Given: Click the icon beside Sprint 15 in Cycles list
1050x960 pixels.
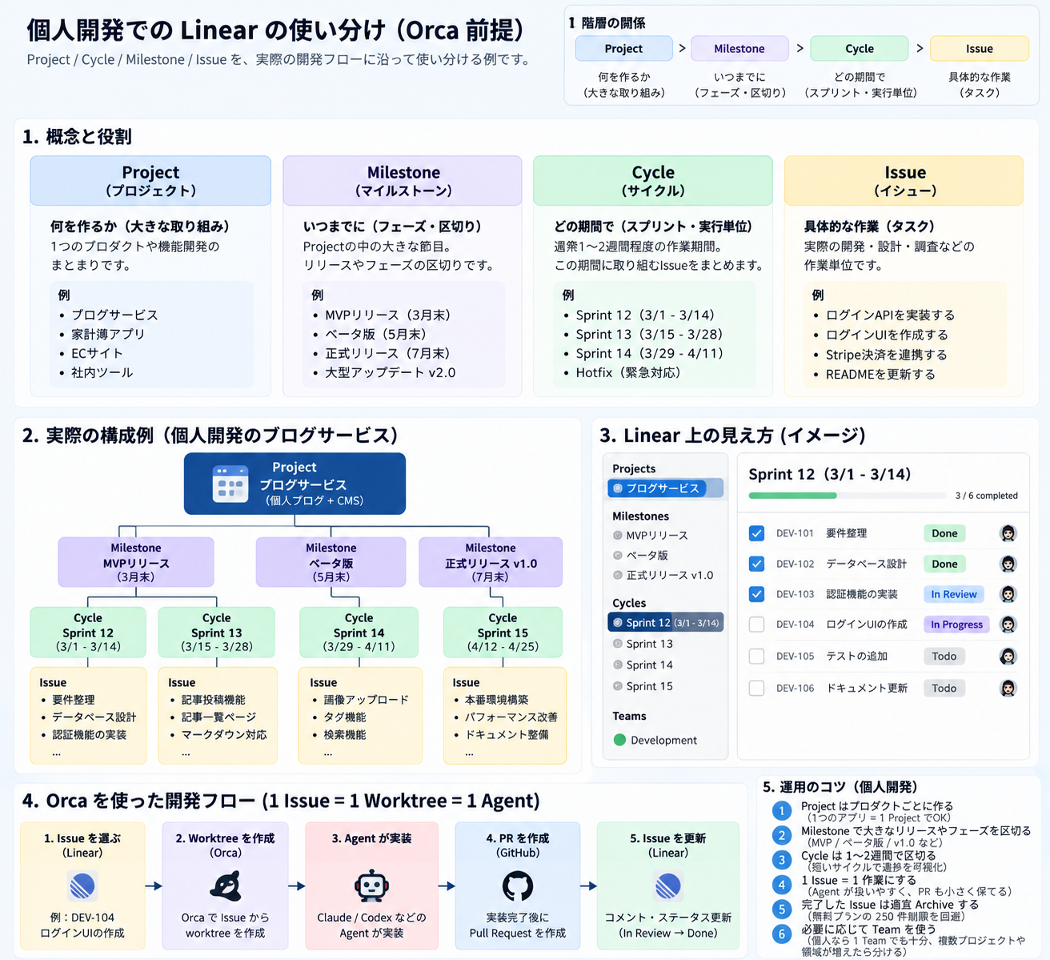Looking at the screenshot, I should [618, 686].
